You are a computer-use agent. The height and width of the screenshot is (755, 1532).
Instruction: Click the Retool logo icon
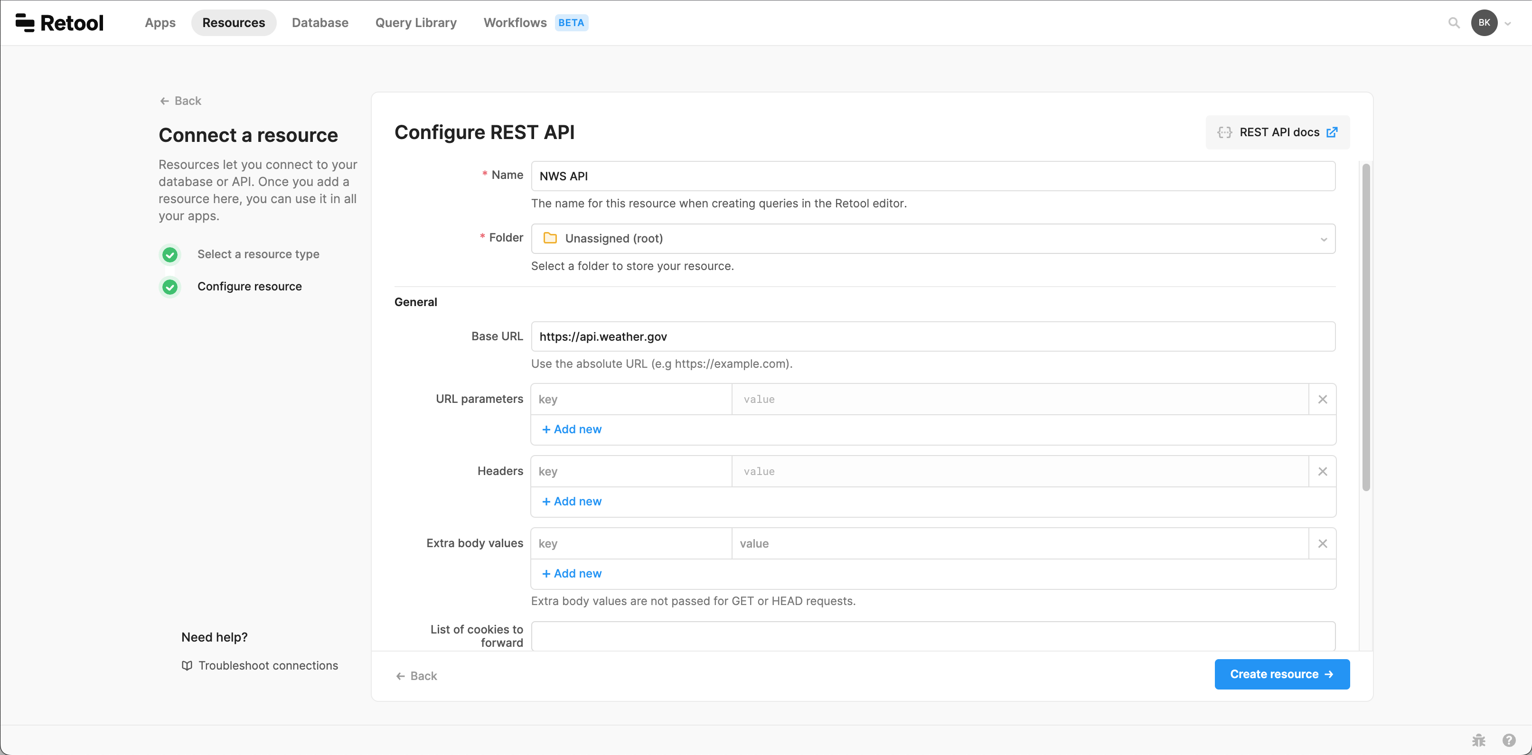pos(25,23)
